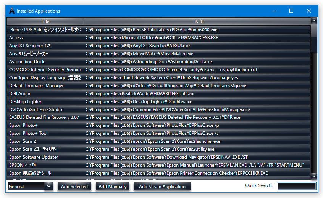This screenshot has height=198, width=323.
Task: Click the scrollbar up arrow
Action: click(x=314, y=21)
